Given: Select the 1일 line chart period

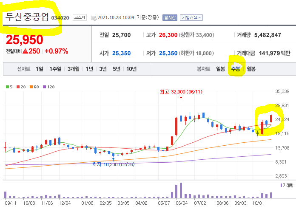Looking at the screenshot, I should point(40,69).
